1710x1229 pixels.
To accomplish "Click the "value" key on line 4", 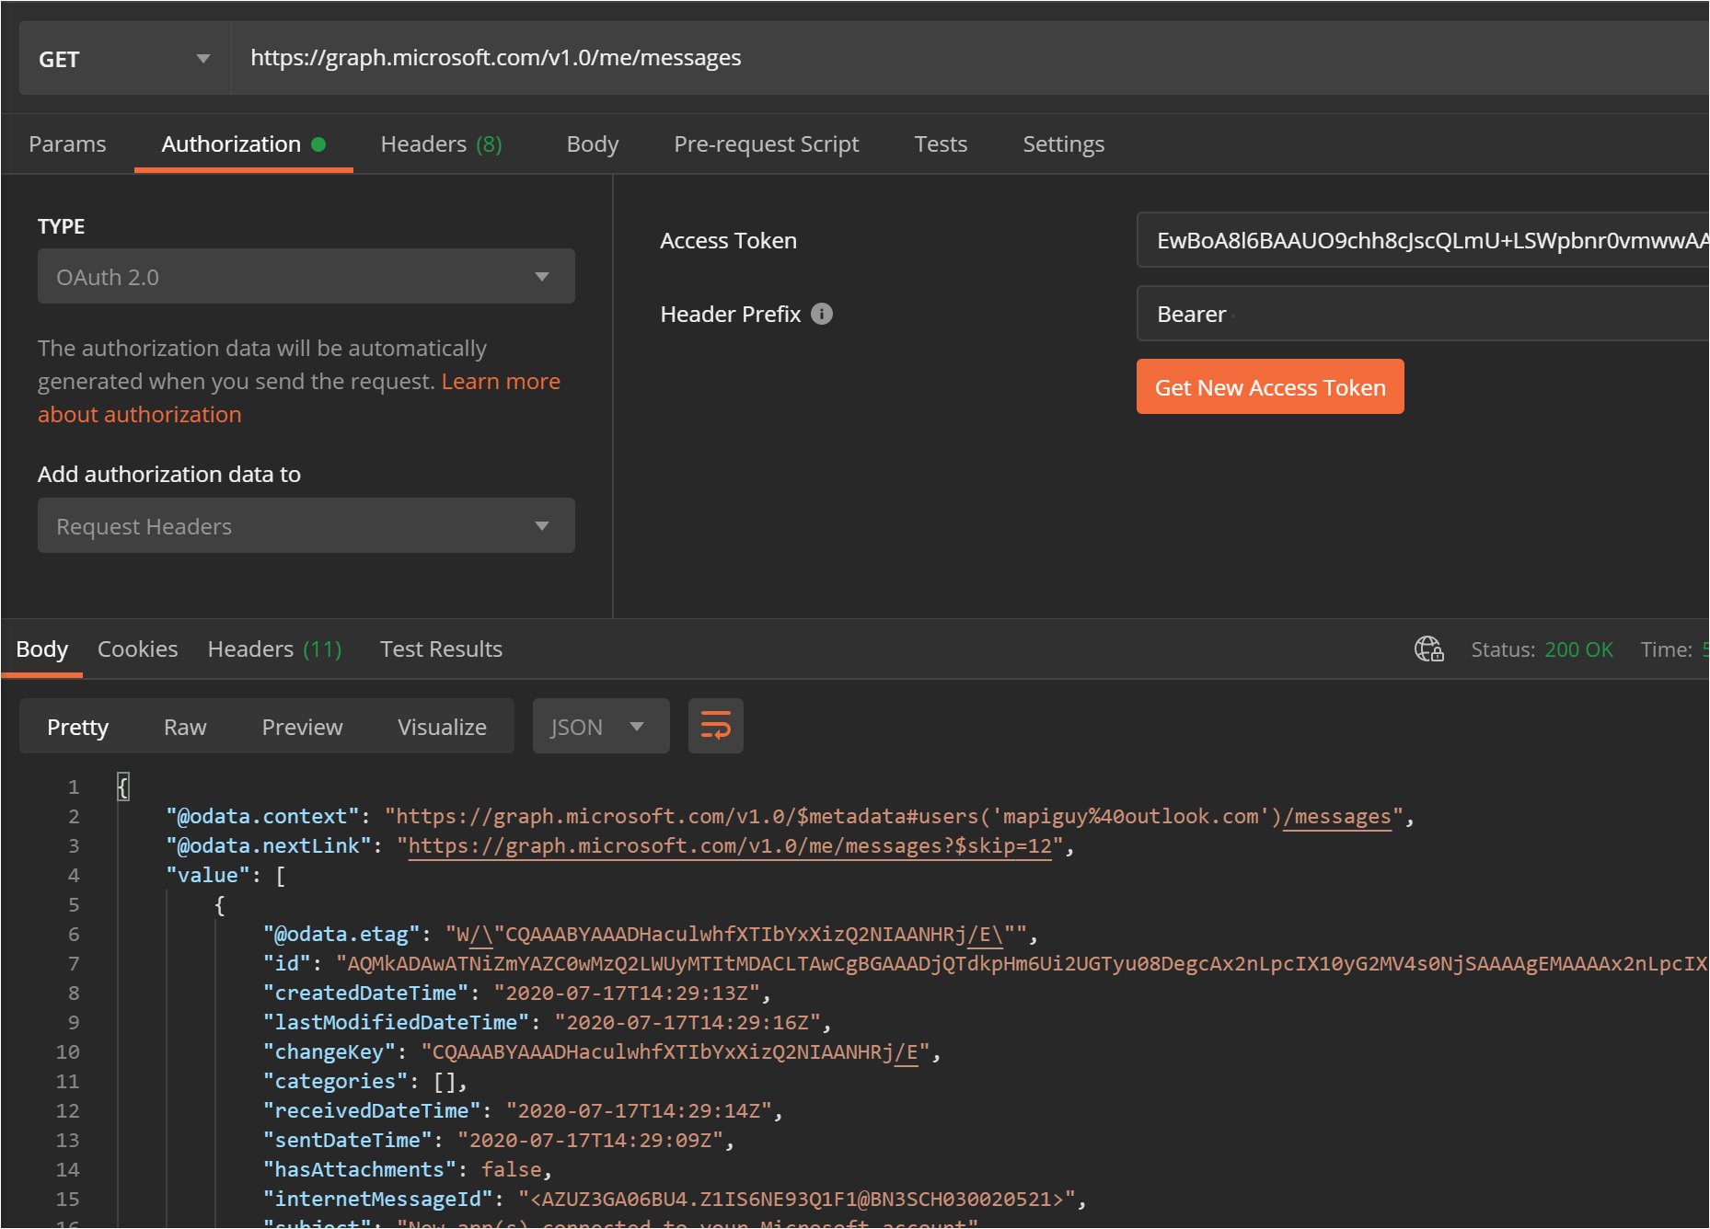I will click(207, 876).
